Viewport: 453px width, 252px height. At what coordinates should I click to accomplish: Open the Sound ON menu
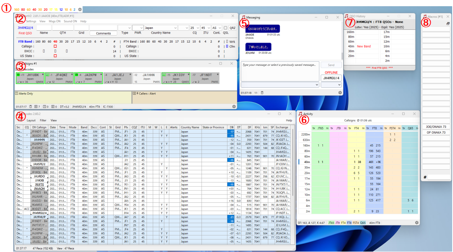70,21
